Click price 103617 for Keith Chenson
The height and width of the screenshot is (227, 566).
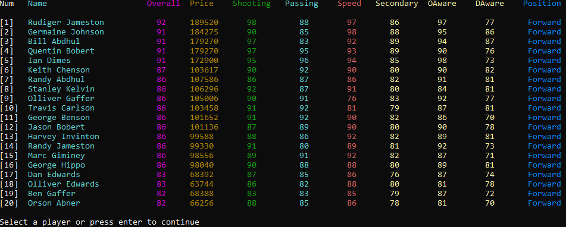(x=204, y=70)
